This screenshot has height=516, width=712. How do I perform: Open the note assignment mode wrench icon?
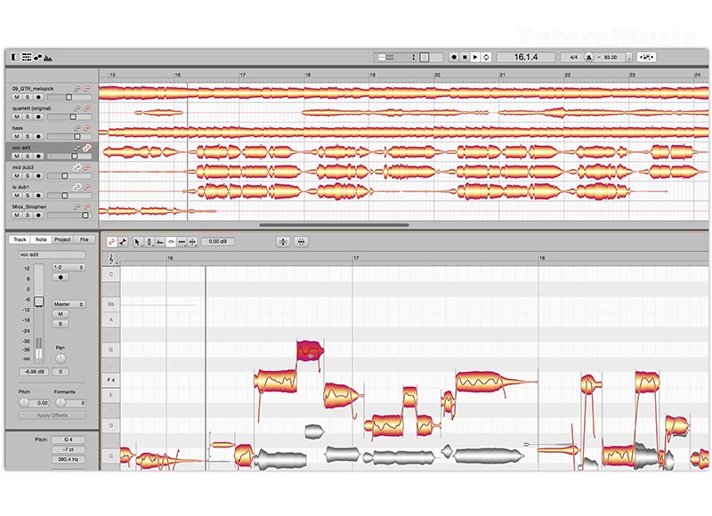[x=123, y=242]
